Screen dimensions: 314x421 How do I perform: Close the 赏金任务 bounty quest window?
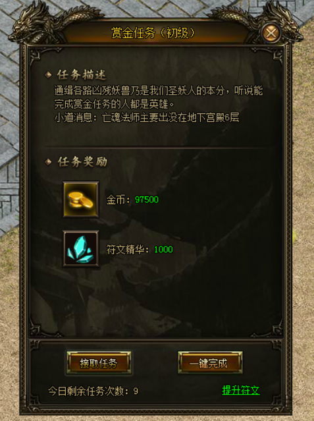pyautogui.click(x=271, y=34)
